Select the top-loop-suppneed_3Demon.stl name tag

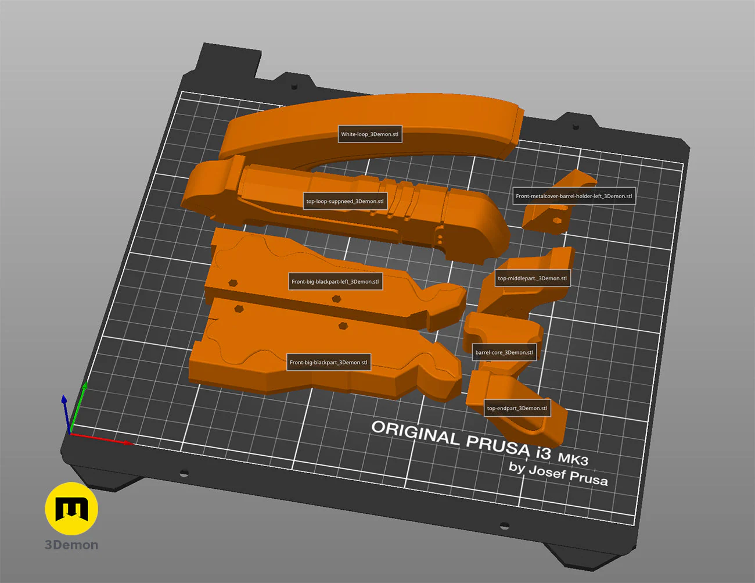(345, 202)
